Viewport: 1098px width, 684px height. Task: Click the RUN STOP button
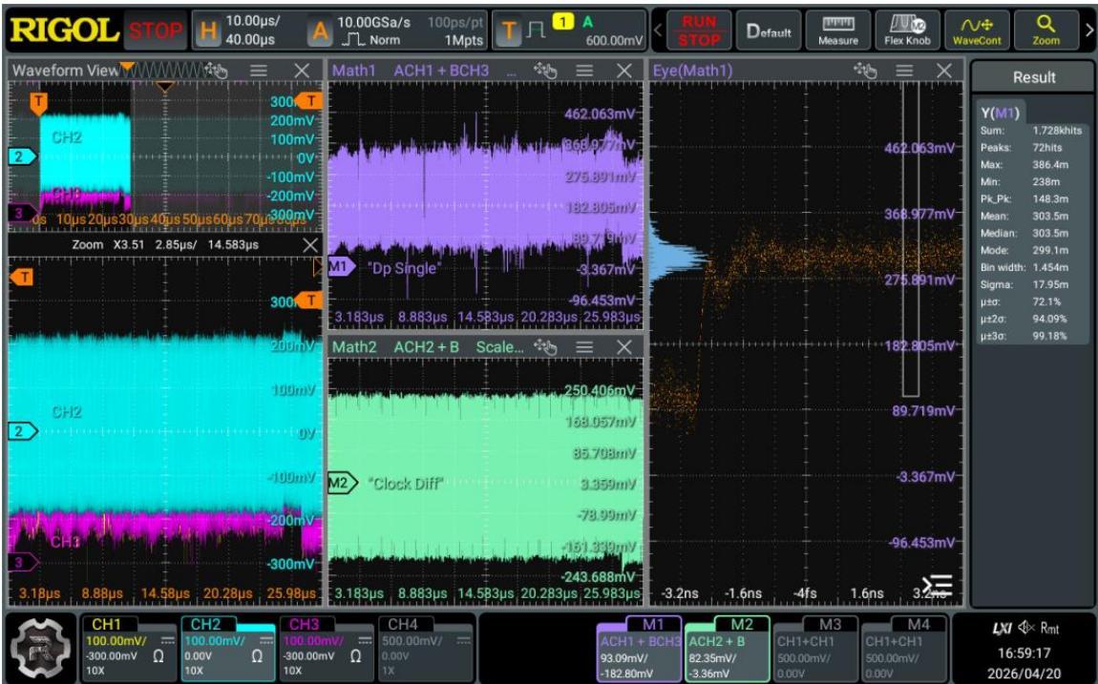coord(699,31)
